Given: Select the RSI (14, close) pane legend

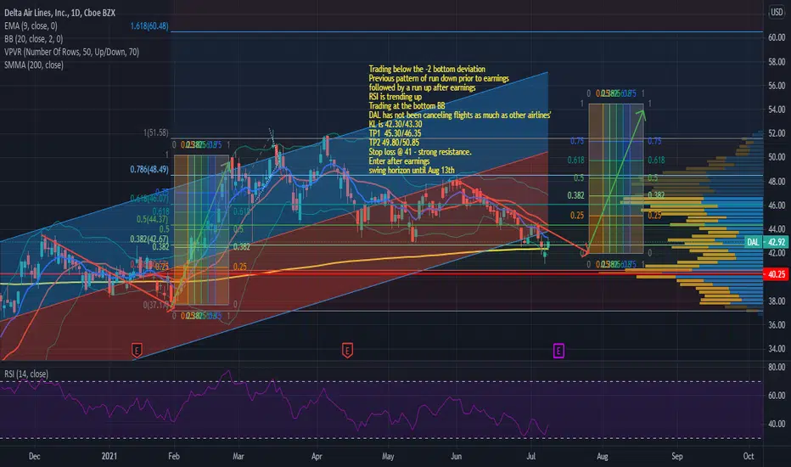Looking at the screenshot, I should coord(26,374).
